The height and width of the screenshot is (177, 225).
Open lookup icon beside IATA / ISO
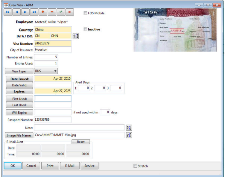pyautogui.click(x=76, y=36)
